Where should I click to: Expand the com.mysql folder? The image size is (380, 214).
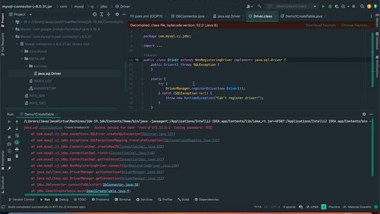pos(22,52)
